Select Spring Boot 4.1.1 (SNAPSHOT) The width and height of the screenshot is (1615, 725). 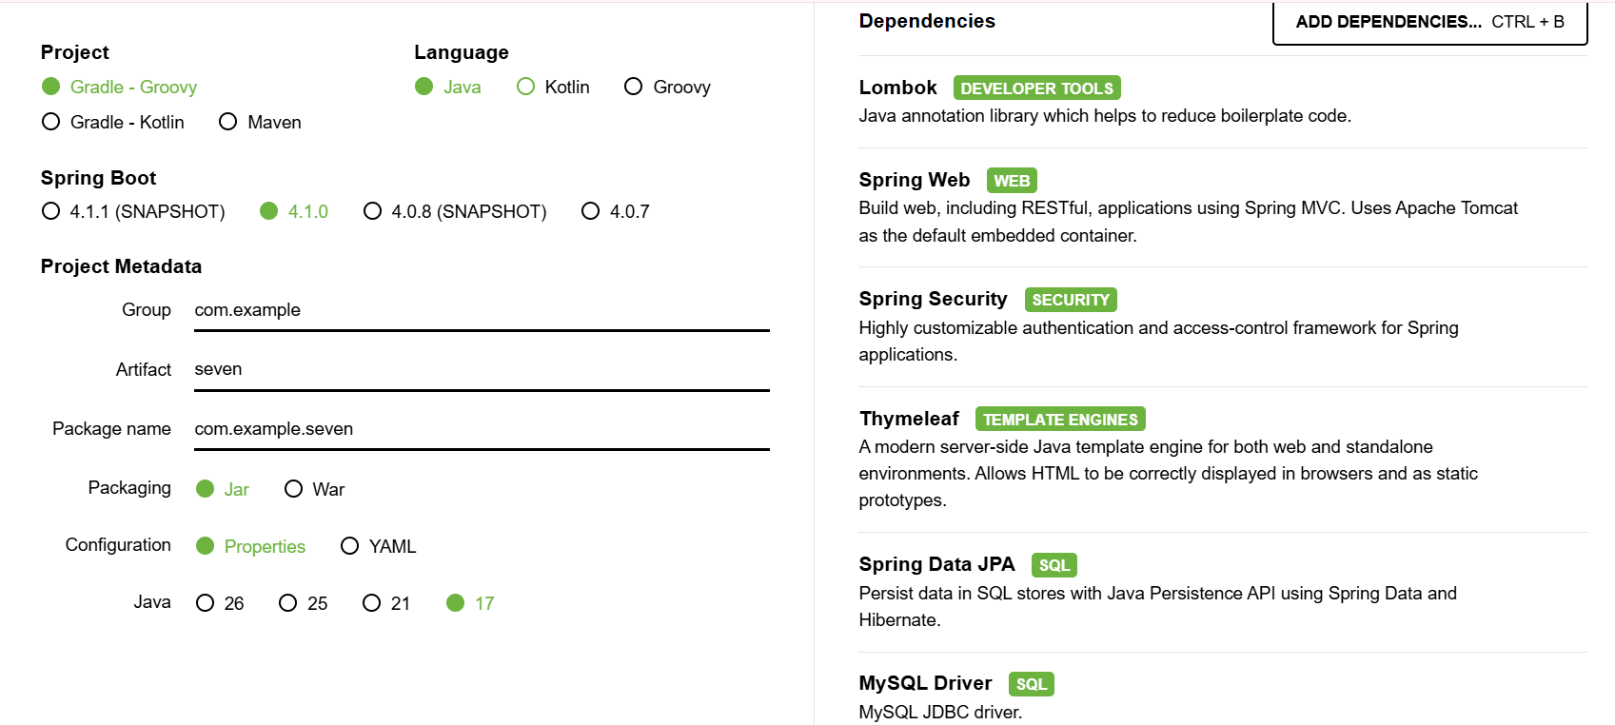133,211
